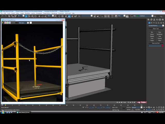This screenshot has height=124, width=165.
Task: Open the Rendering menu
Action: (x=54, y=13)
